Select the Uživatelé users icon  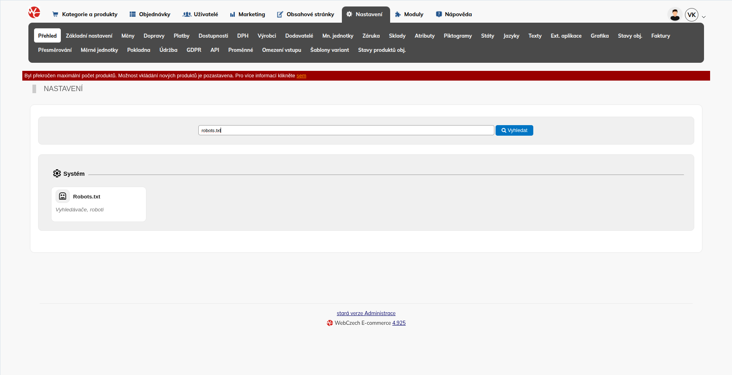tap(187, 14)
